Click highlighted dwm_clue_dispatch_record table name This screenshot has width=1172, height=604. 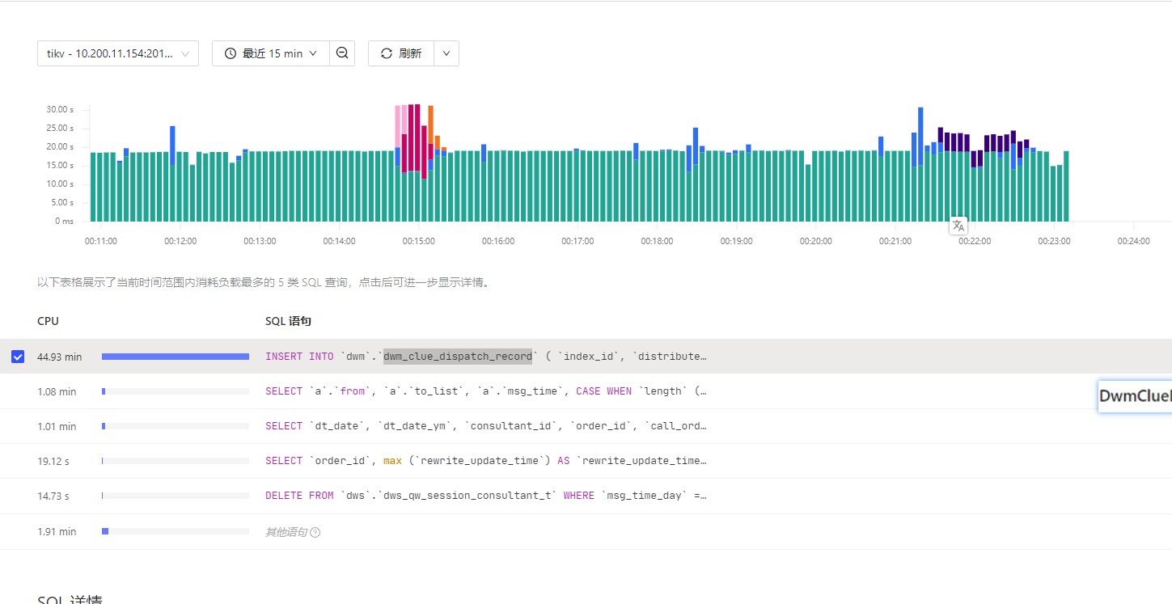[458, 357]
